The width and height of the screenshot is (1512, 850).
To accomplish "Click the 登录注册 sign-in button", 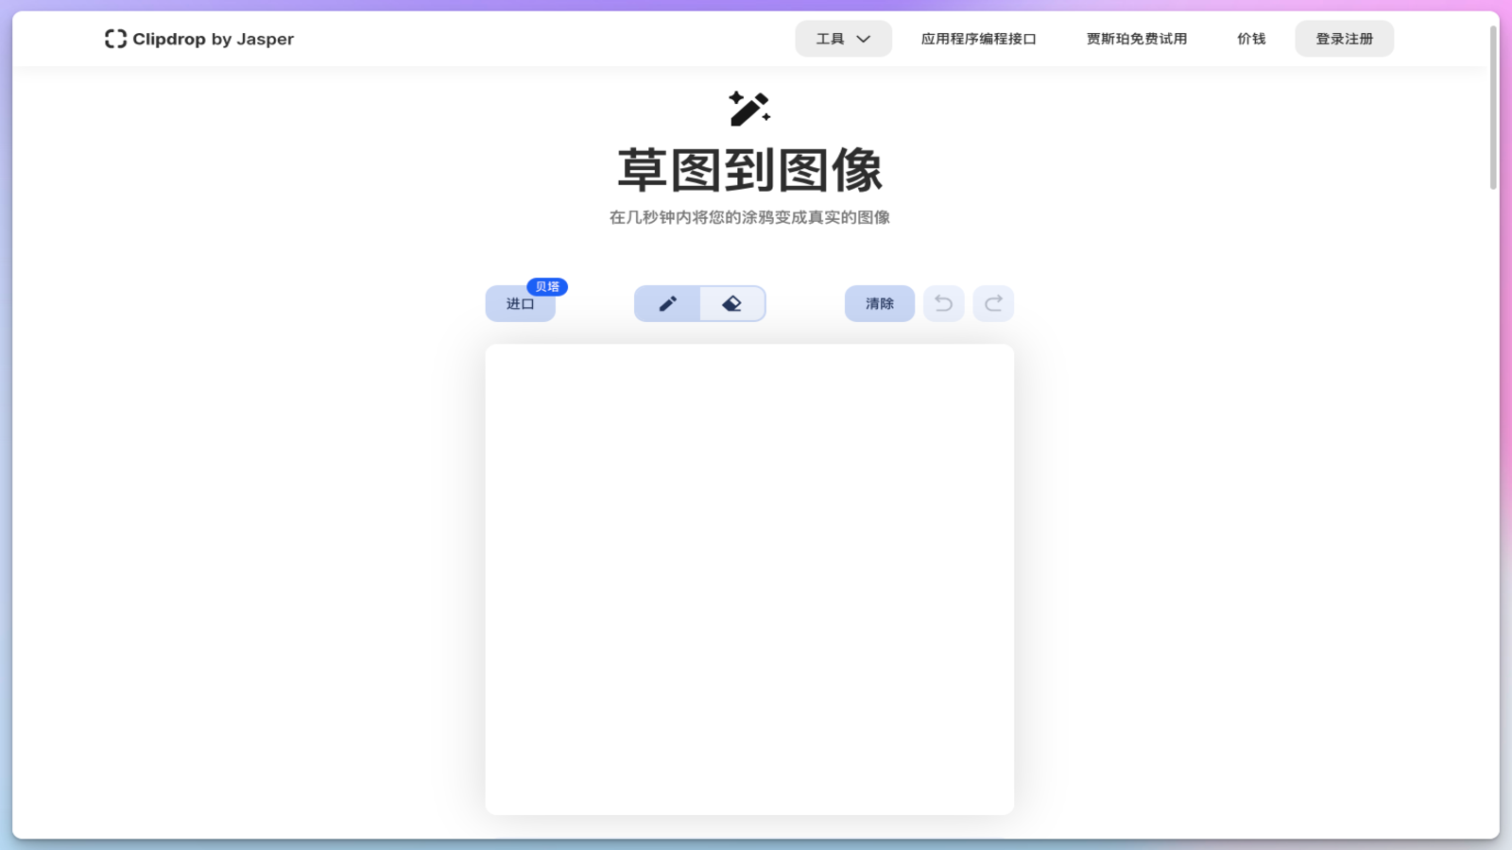I will (x=1344, y=39).
